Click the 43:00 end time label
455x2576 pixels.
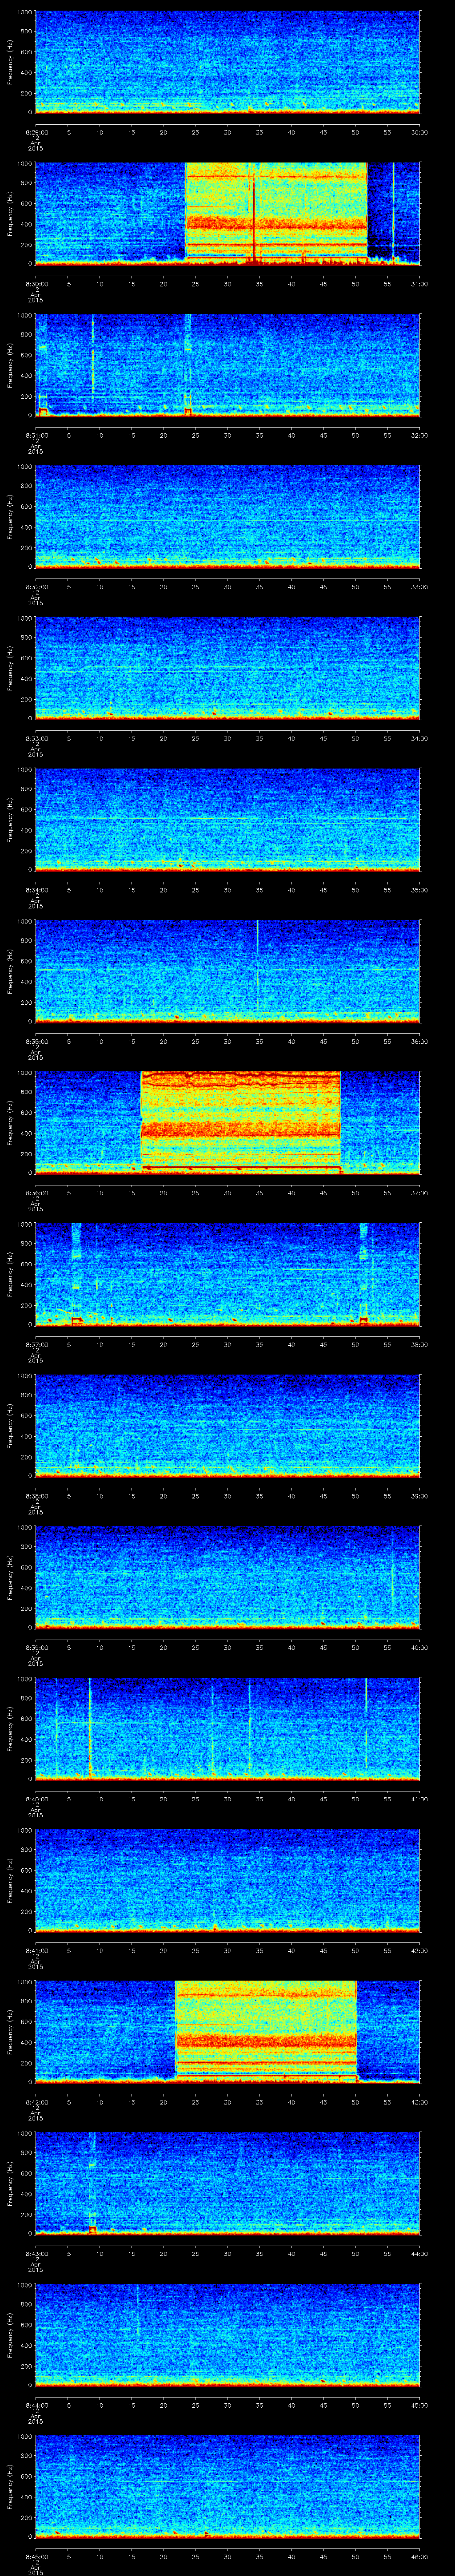click(x=419, y=2102)
